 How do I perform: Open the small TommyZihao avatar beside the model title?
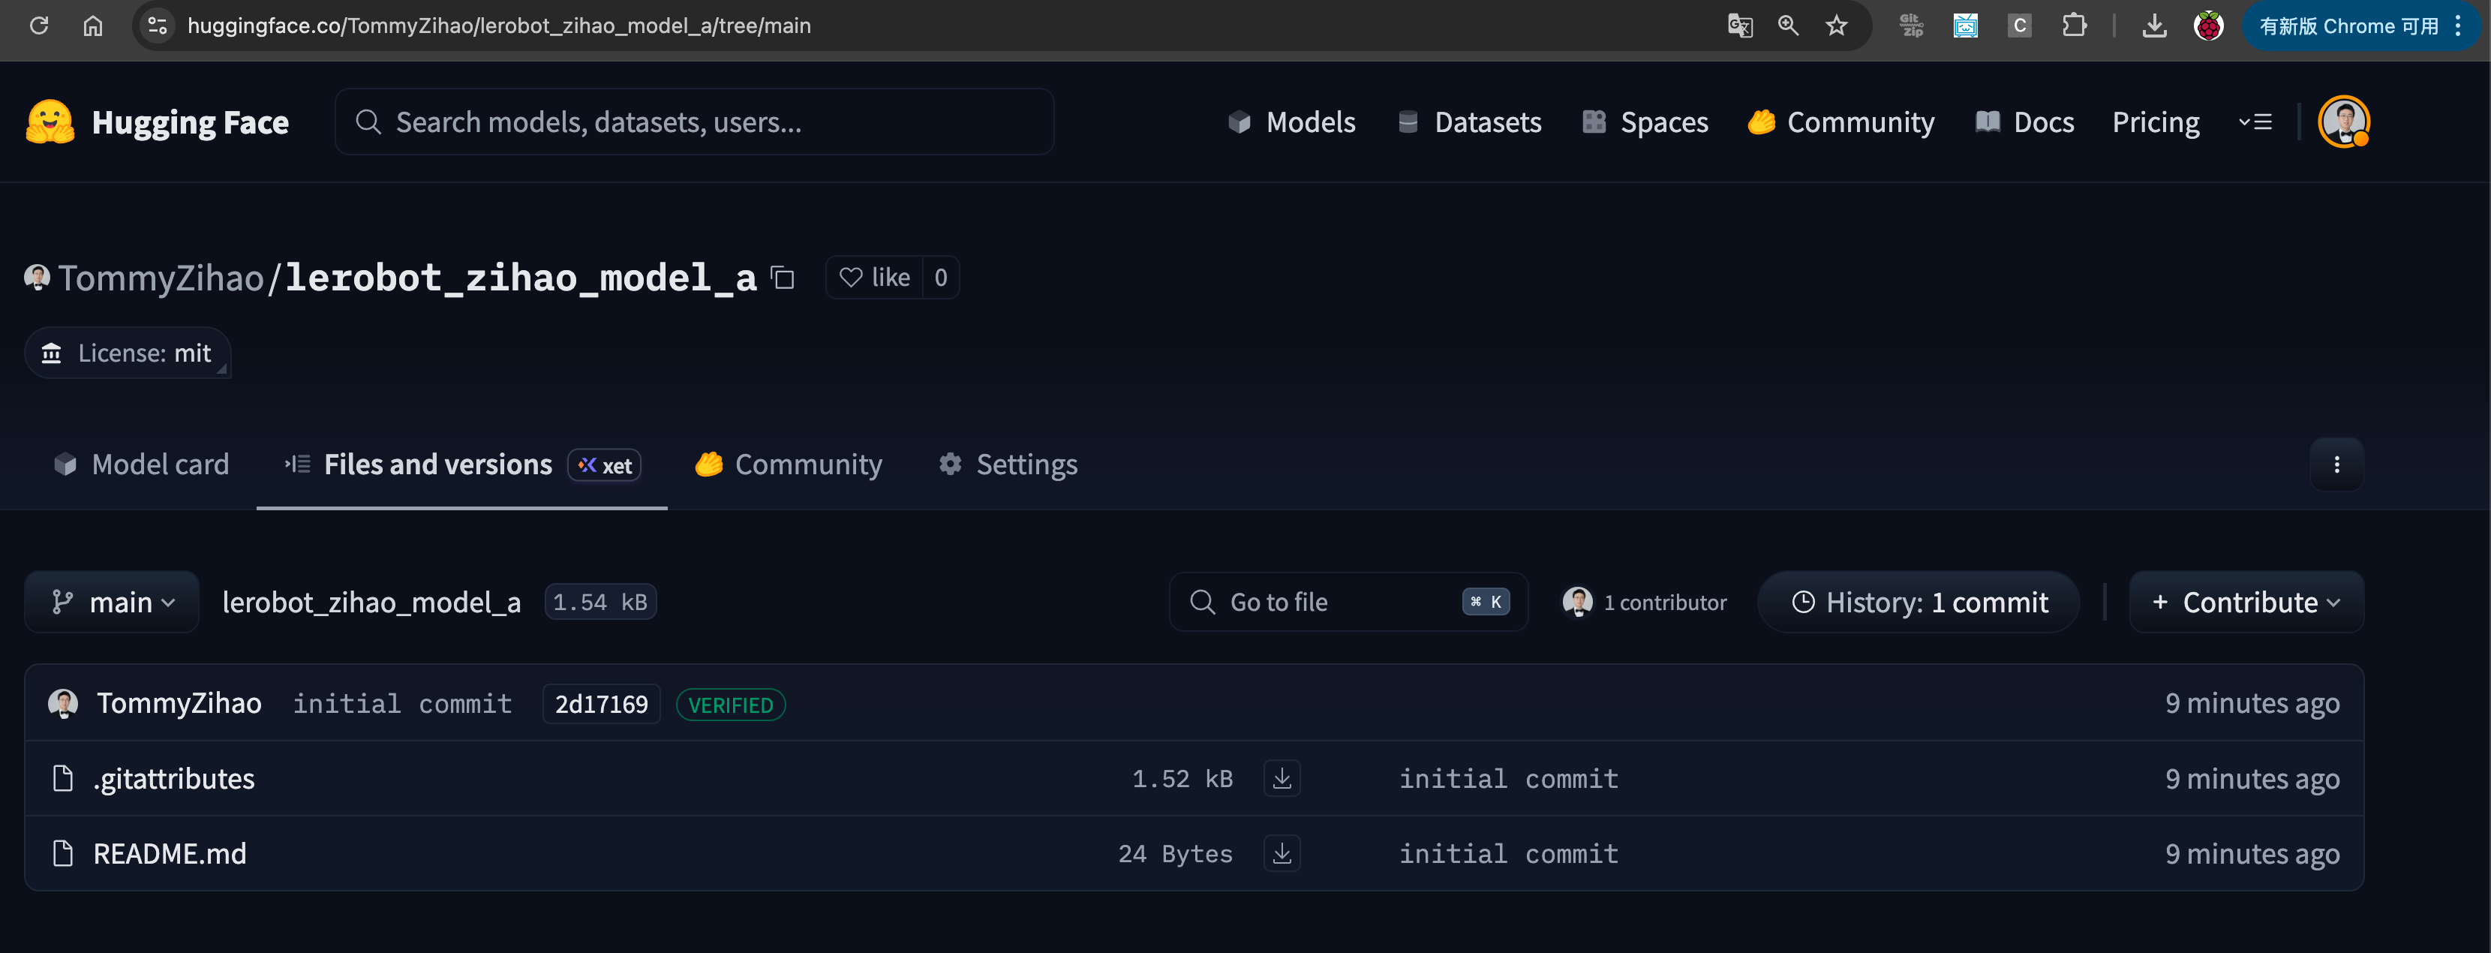click(x=37, y=278)
